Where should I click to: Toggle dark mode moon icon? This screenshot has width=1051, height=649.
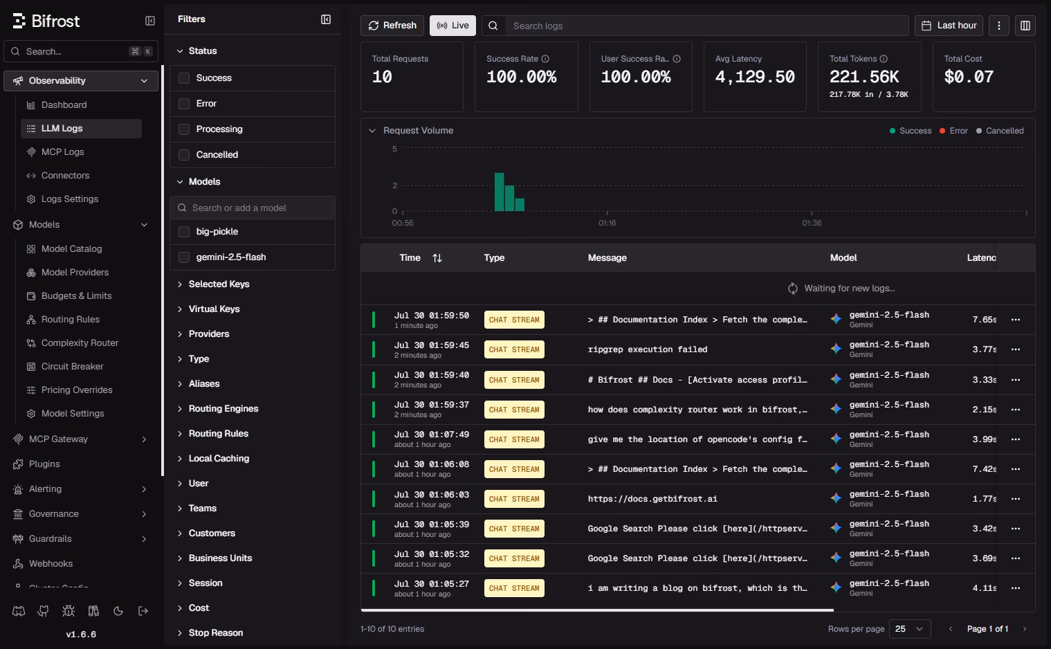click(x=118, y=611)
